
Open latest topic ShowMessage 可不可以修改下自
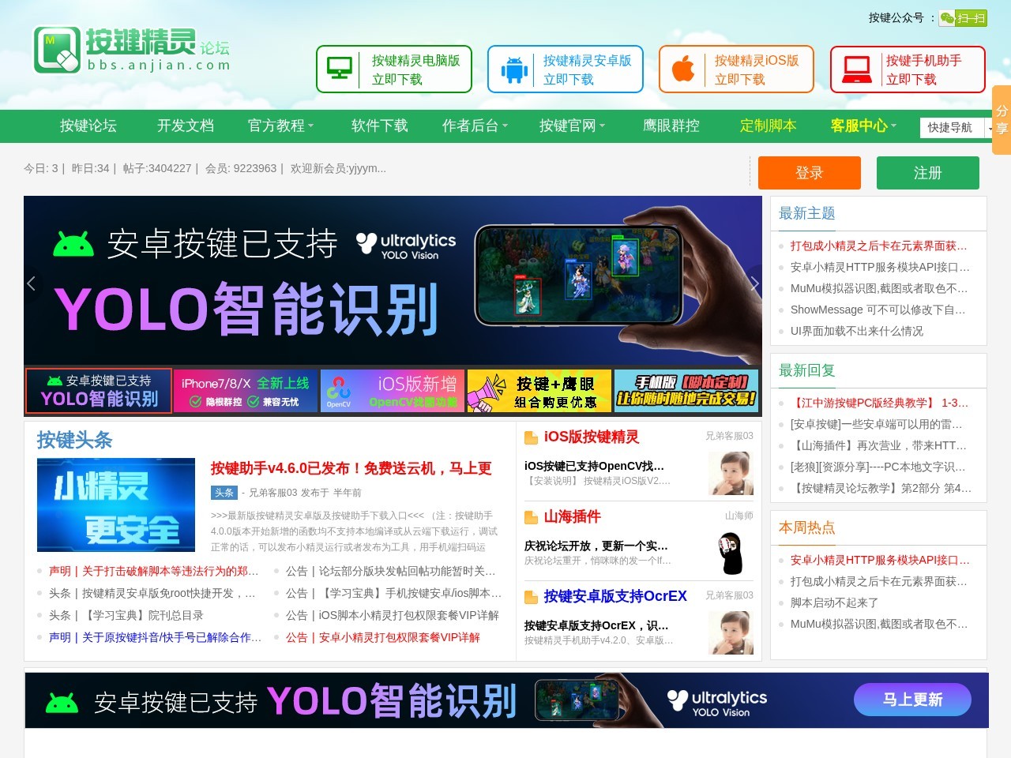tap(878, 310)
